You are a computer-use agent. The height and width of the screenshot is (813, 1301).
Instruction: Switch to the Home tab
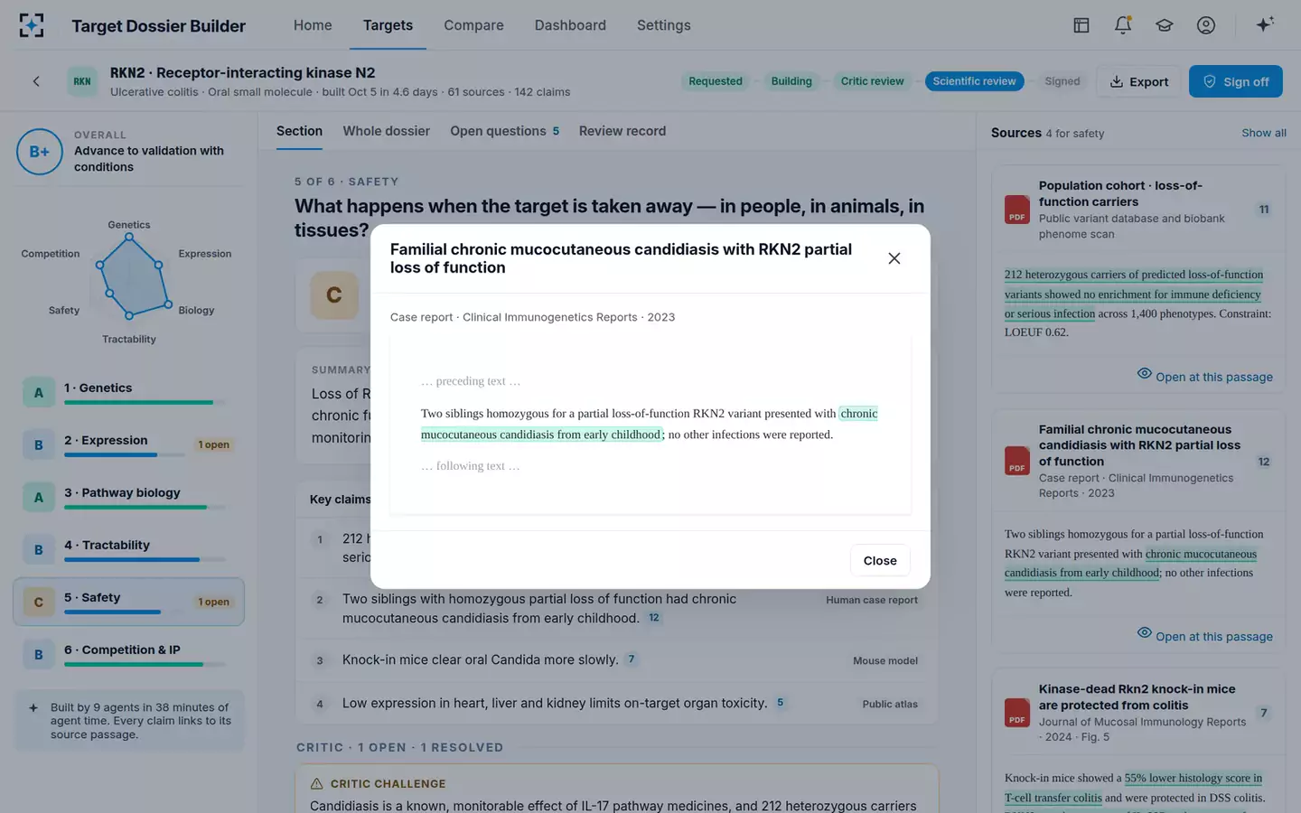point(313,25)
